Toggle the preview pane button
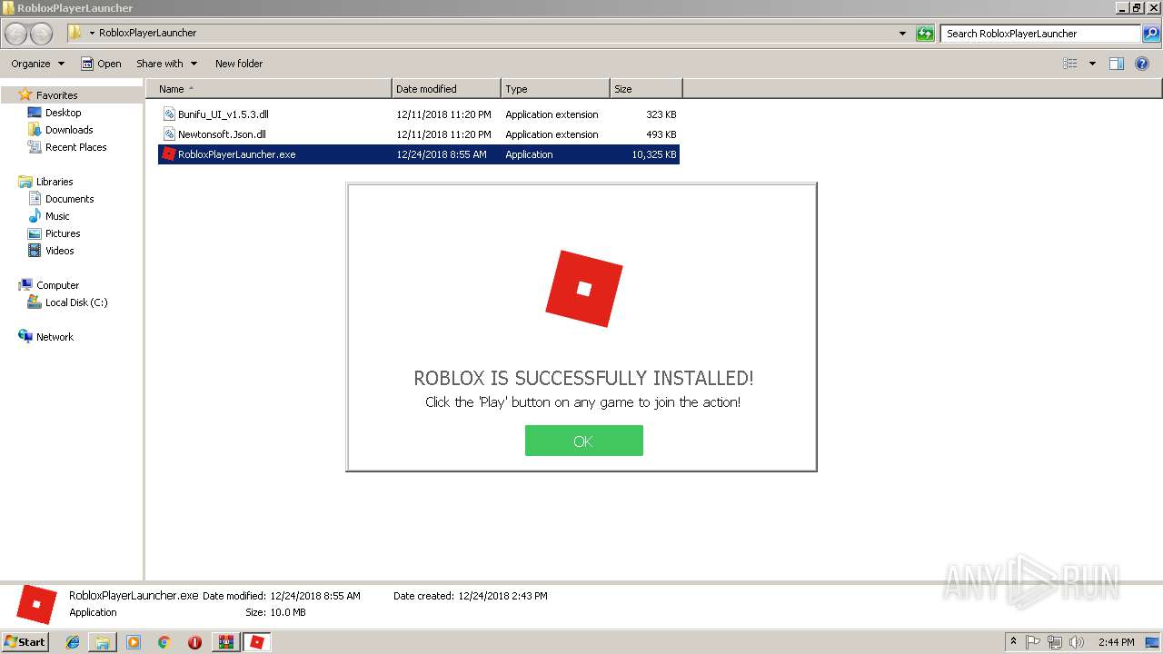Screen dimensions: 1163x654 pyautogui.click(x=1117, y=64)
